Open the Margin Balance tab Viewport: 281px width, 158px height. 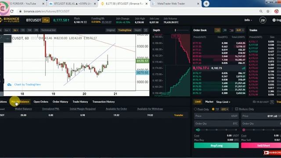pos(20,102)
